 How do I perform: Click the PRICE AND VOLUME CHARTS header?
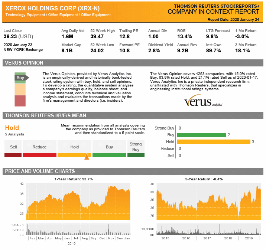coord(133,171)
